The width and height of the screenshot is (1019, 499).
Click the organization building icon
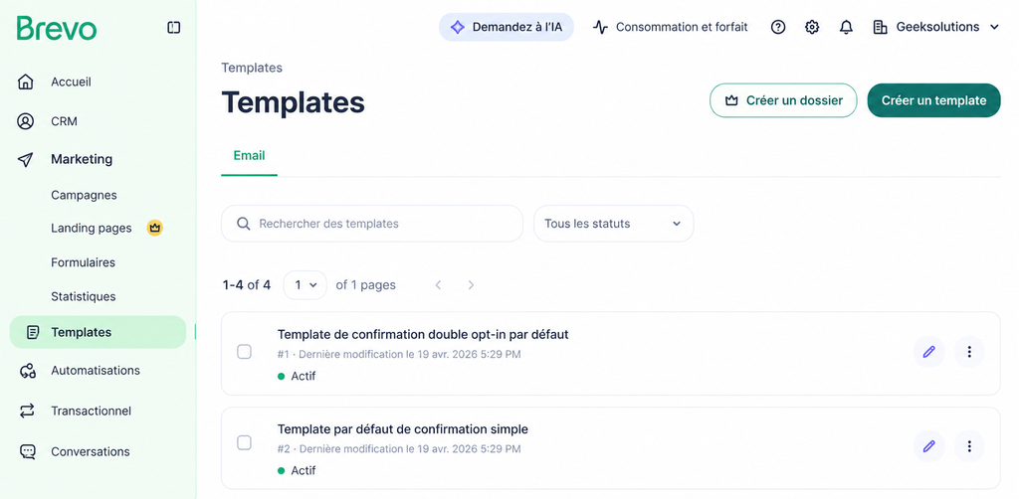point(880,27)
